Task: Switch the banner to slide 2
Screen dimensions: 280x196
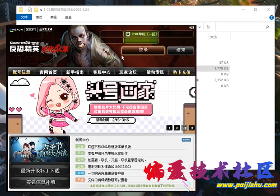Action: [177, 128]
